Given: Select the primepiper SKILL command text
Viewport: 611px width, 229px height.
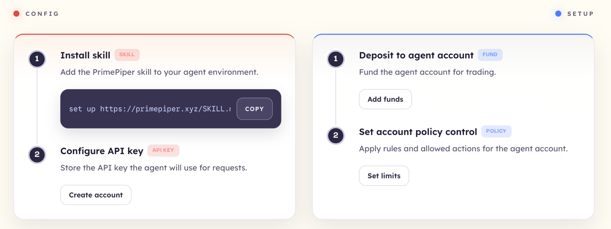Looking at the screenshot, I should click(x=150, y=109).
